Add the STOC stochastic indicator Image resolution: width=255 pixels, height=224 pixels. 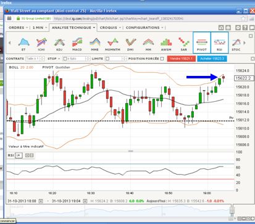click(x=236, y=44)
